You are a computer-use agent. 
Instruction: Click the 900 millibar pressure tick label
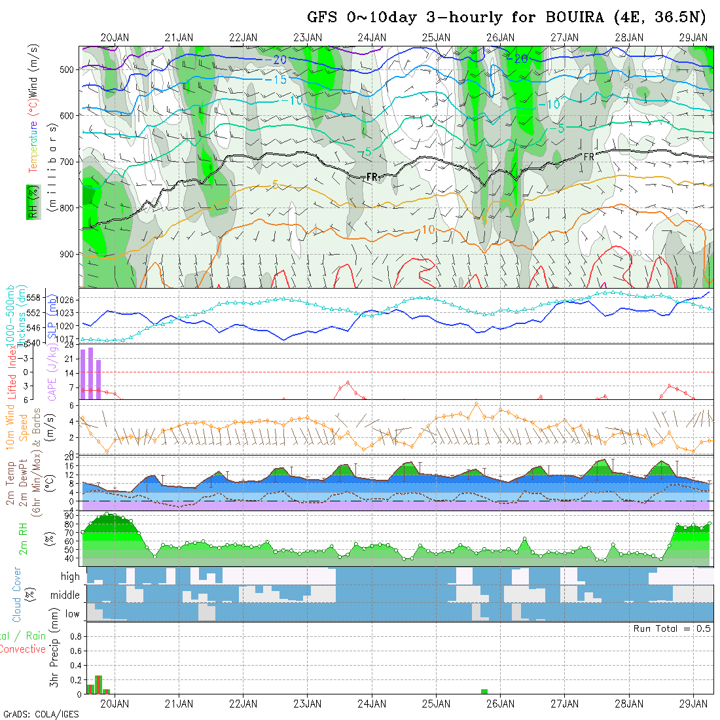pos(69,254)
